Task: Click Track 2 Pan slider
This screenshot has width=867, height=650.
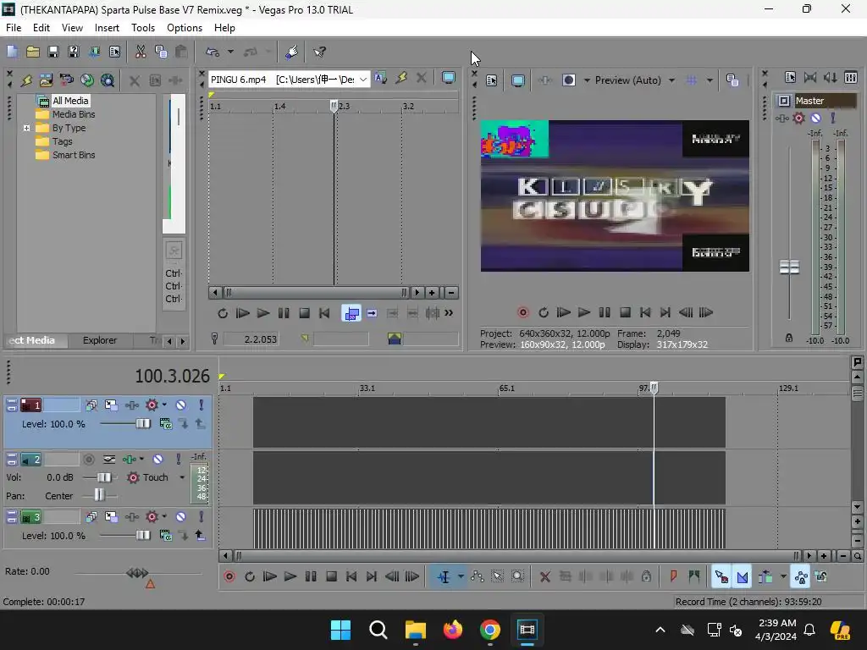Action: (99, 495)
